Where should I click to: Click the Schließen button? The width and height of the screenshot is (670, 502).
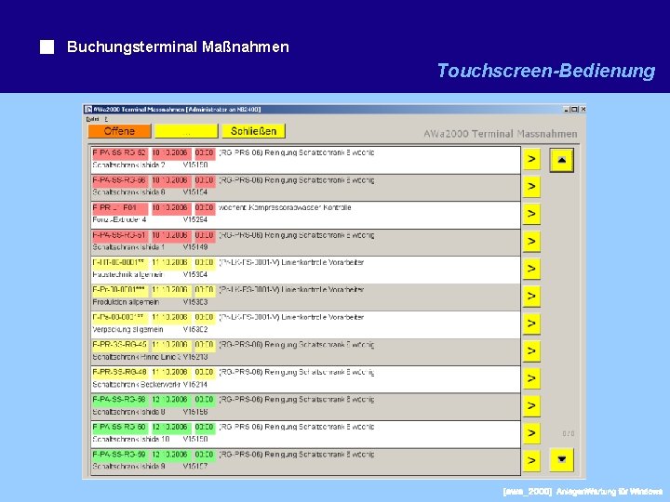point(253,131)
